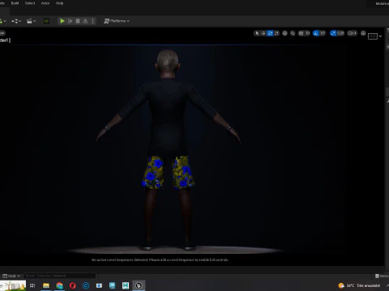The height and width of the screenshot is (291, 389).
Task: Toggle world/local coordinate system globe icon
Action: click(284, 33)
